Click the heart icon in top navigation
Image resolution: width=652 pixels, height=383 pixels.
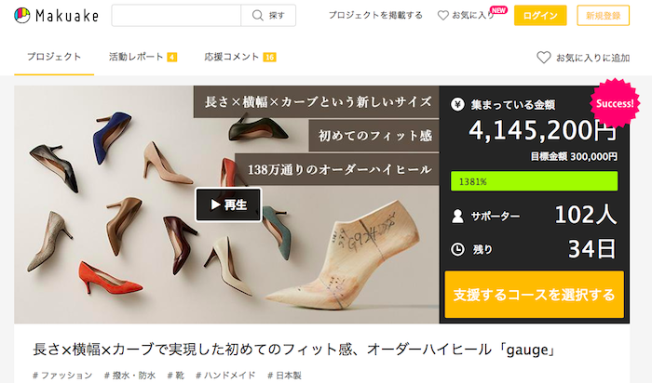459,16
